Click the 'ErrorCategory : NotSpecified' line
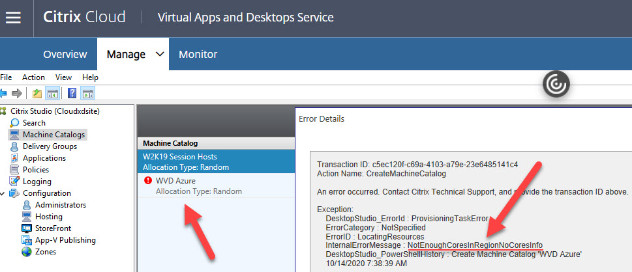 pyautogui.click(x=376, y=227)
